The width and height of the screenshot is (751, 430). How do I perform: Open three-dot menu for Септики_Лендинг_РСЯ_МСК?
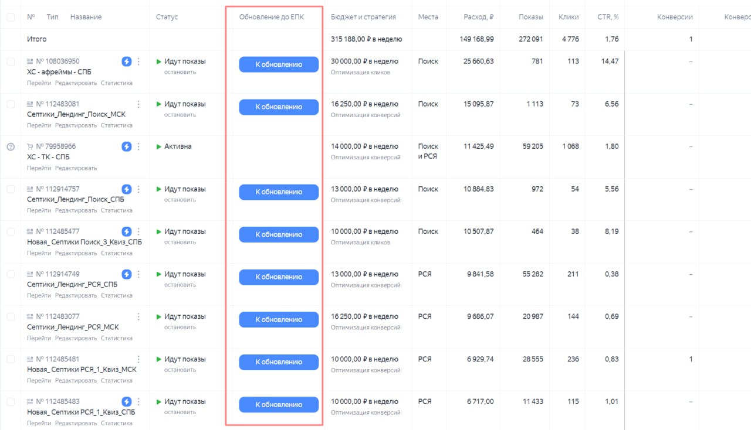point(138,317)
